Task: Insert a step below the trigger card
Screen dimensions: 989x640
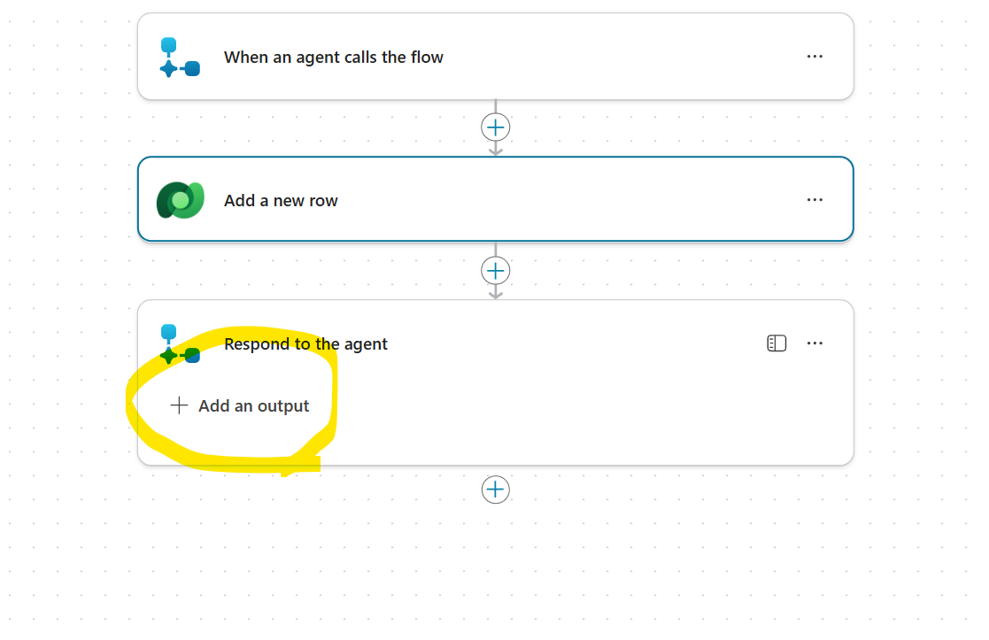Action: (x=496, y=127)
